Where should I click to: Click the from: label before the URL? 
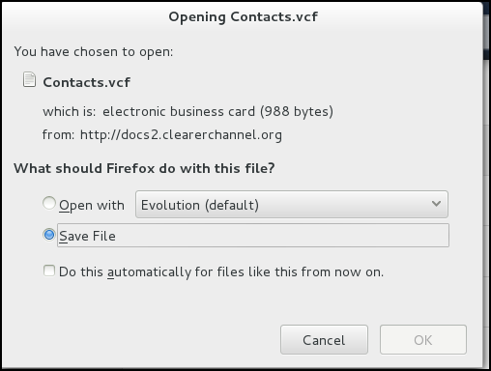coord(59,134)
